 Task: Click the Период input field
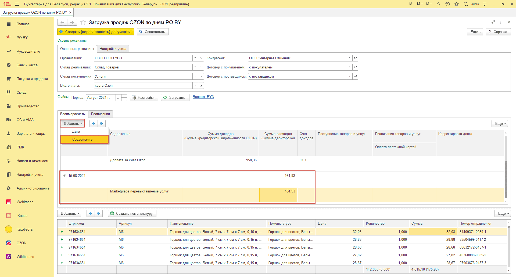click(101, 97)
